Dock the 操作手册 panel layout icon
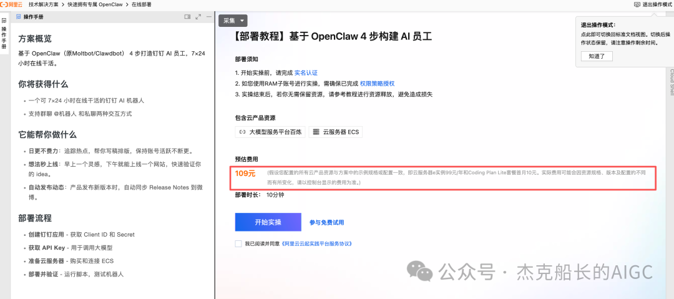 click(x=187, y=17)
